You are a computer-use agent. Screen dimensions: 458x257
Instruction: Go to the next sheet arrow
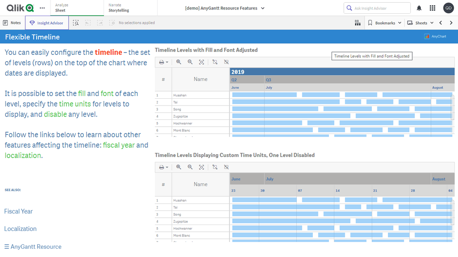[x=451, y=23]
